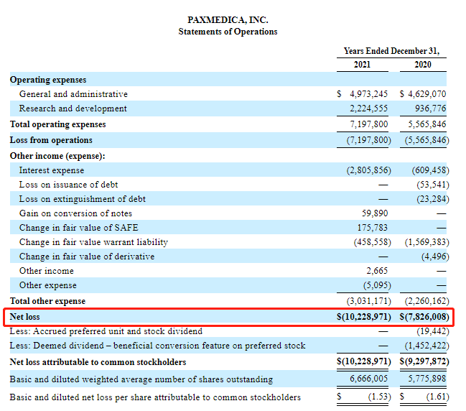Click the Statements of Operations heading
The width and height of the screenshot is (466, 411).
point(228,32)
